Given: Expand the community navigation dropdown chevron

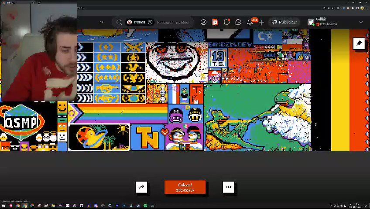Looking at the screenshot, I should 102,22.
